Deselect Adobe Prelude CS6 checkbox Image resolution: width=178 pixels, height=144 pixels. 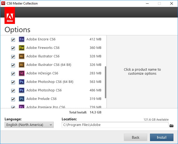pos(13,99)
